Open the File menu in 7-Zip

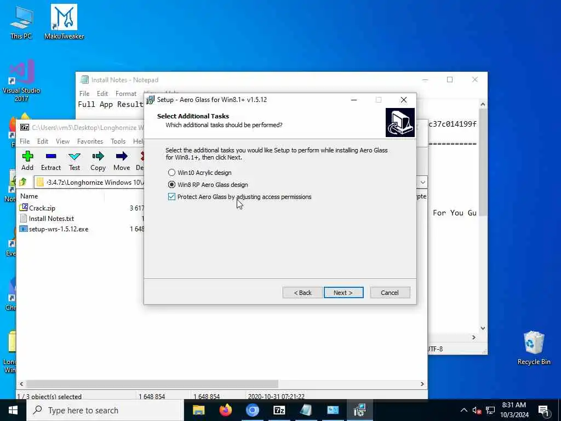click(x=25, y=141)
